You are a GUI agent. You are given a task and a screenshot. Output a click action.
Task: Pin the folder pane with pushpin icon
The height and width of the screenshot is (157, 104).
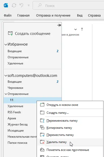[x=59, y=25]
